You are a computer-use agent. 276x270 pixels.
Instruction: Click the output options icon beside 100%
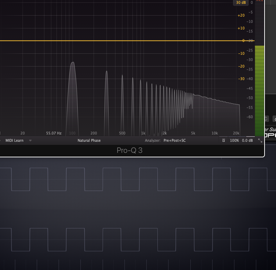point(224,140)
